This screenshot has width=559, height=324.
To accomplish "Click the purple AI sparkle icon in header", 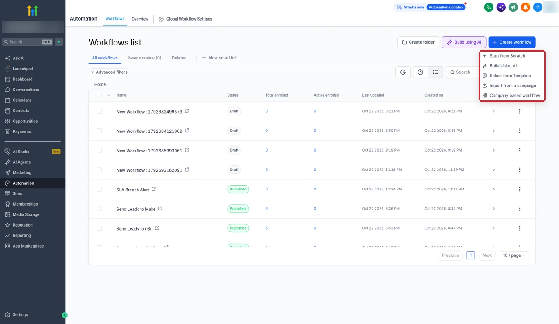I will (501, 7).
